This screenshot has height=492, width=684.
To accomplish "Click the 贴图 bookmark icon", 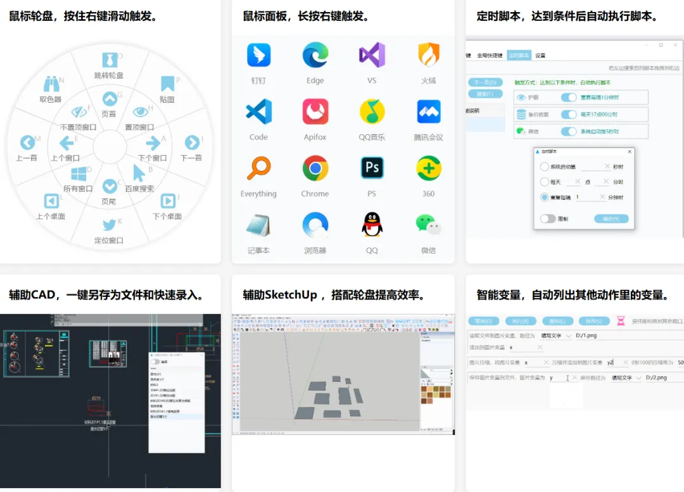I will point(167,84).
